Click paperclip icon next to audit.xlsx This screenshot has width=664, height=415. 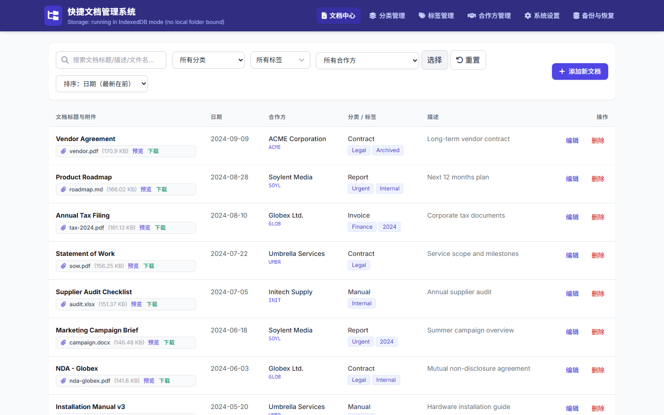tap(64, 304)
